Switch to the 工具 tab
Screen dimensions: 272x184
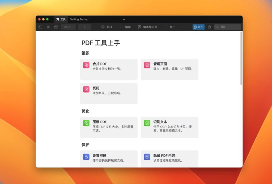tap(61, 19)
